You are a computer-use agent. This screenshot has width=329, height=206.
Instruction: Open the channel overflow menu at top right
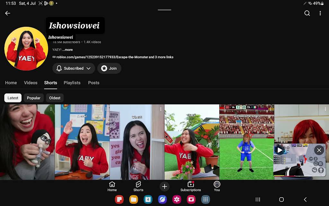[x=320, y=13]
